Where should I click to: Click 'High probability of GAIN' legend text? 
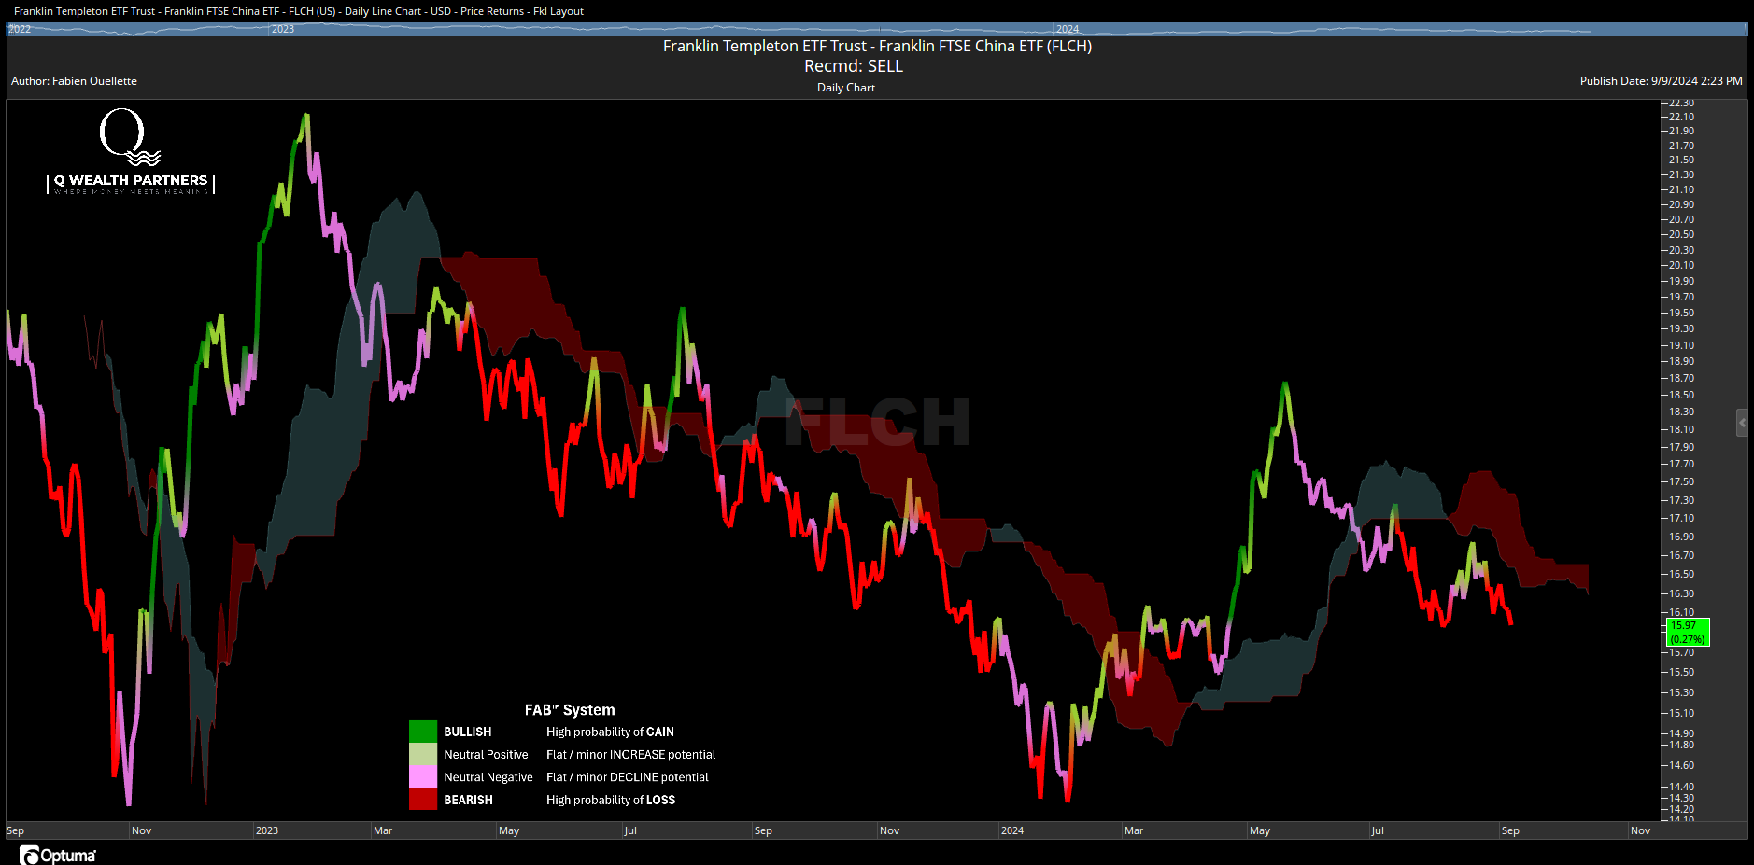click(x=610, y=732)
